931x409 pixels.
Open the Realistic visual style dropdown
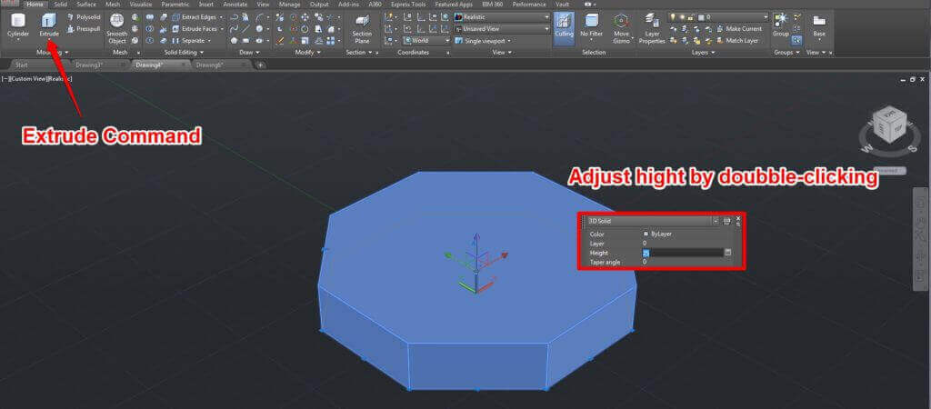(x=502, y=17)
